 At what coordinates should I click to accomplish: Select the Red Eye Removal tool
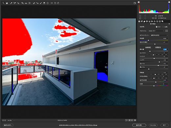tap(37, 3)
